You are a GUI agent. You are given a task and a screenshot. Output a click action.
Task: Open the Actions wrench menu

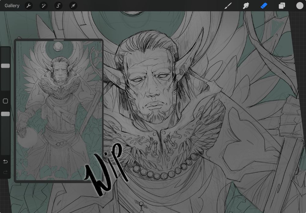click(29, 6)
